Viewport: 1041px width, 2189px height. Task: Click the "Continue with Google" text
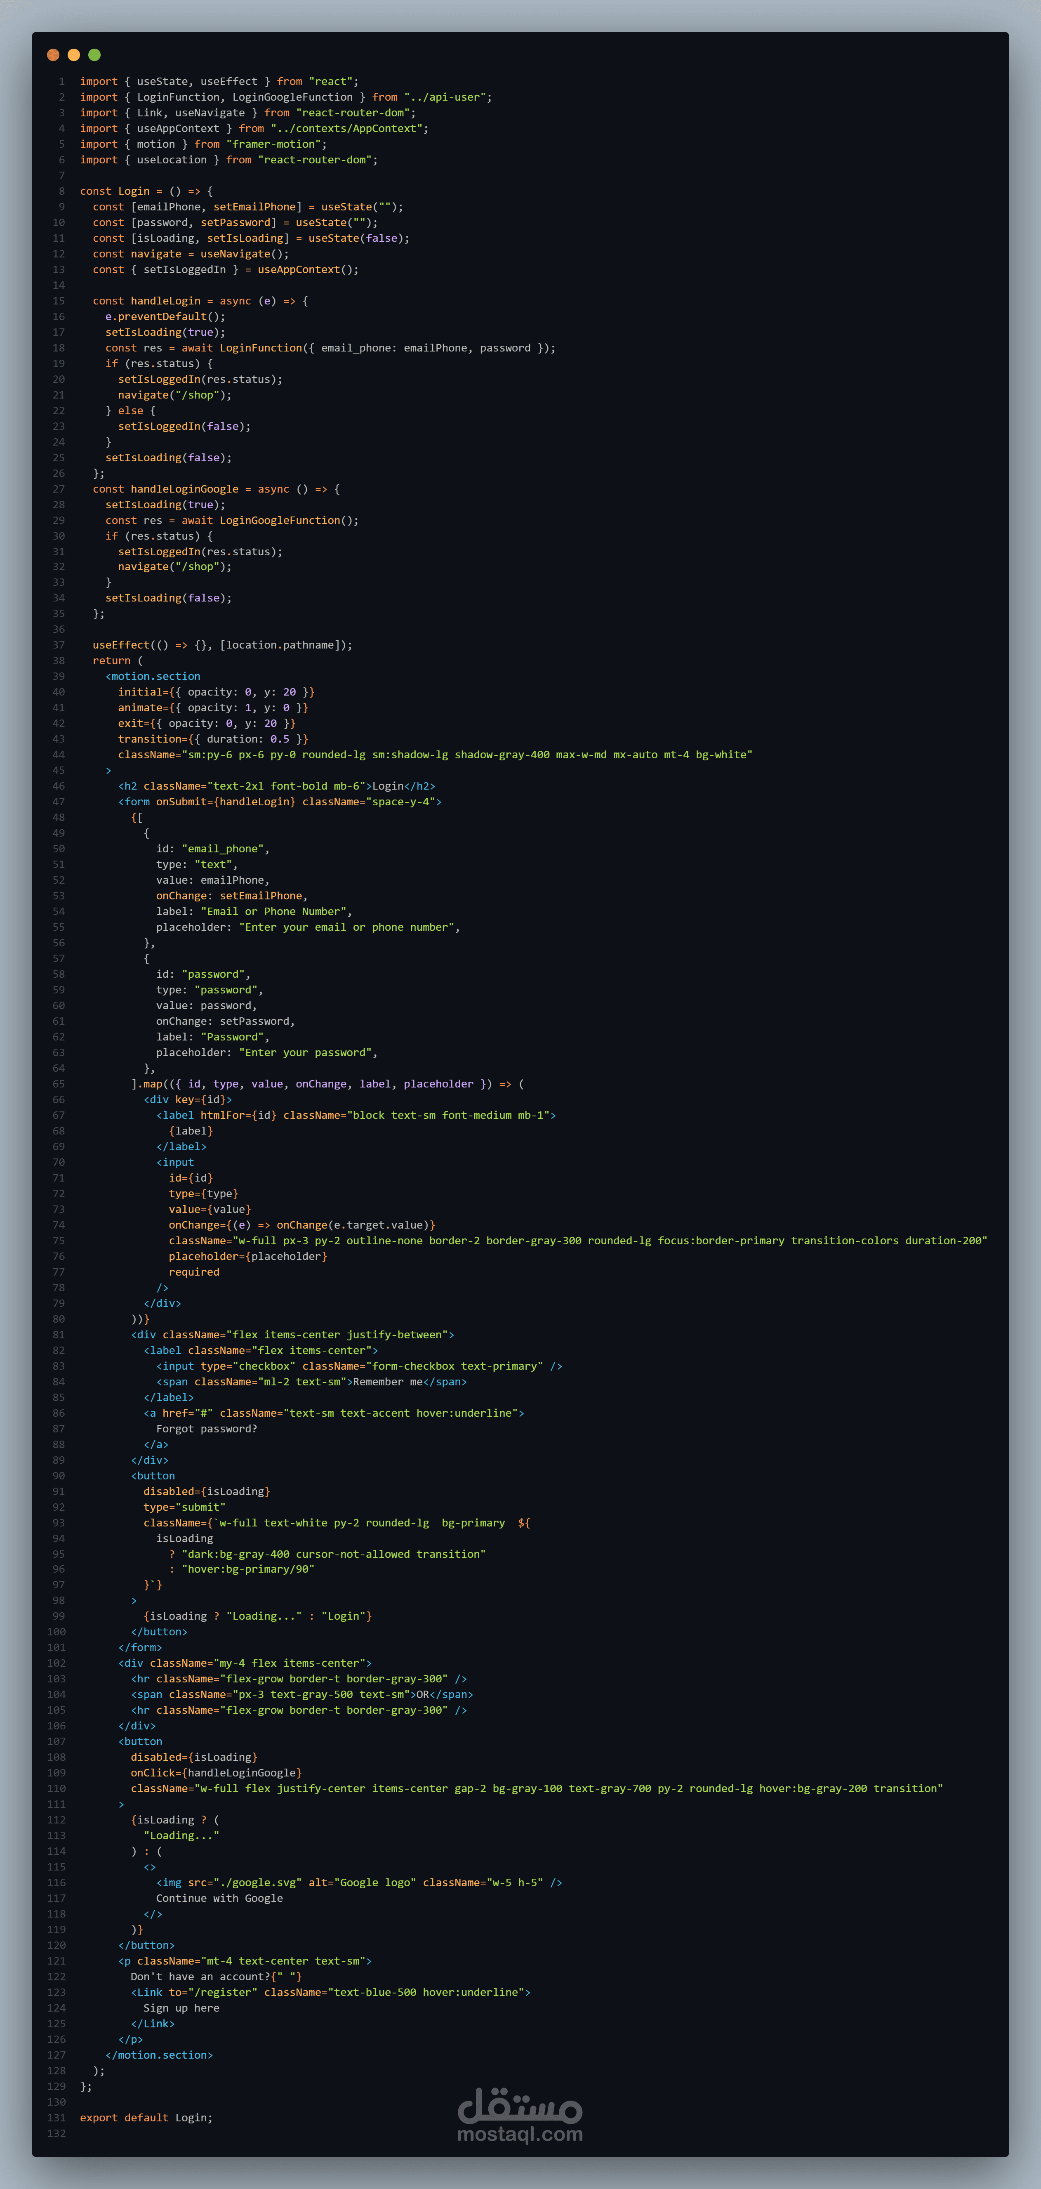[220, 1899]
